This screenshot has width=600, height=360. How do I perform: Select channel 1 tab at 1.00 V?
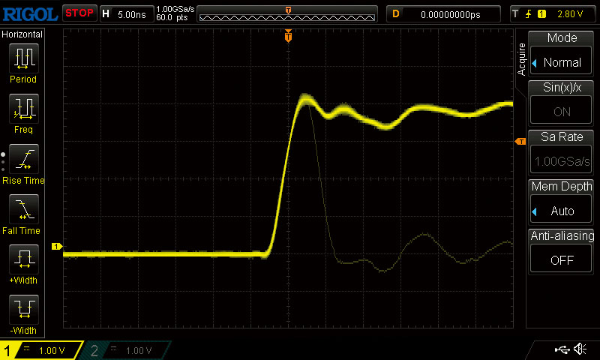41,350
